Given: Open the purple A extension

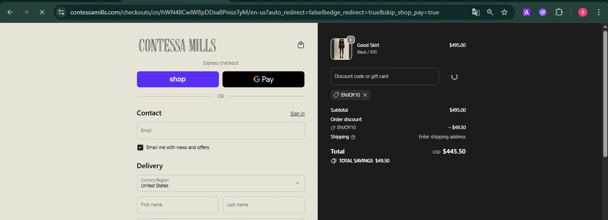Looking at the screenshot, I should pos(527,12).
